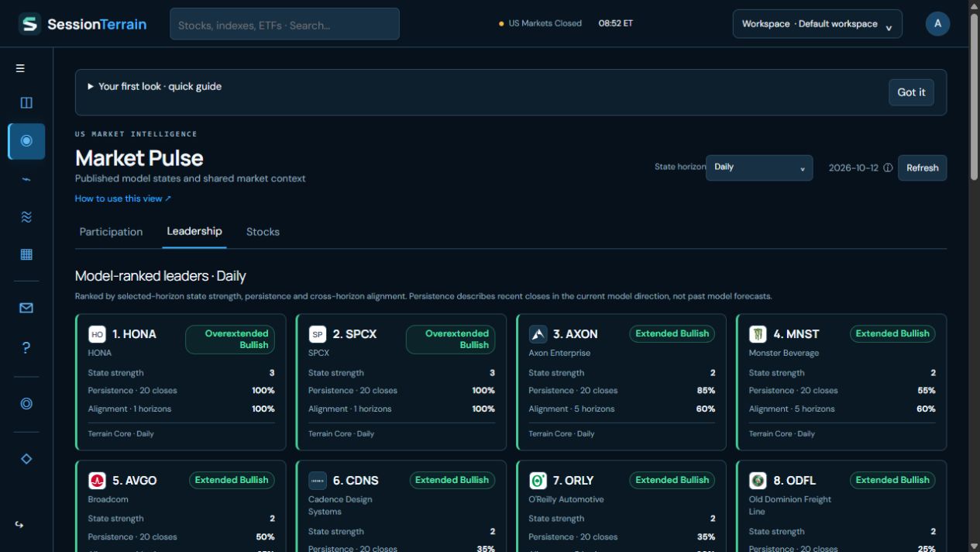Click the Axon Enterprise logo icon

(x=538, y=334)
